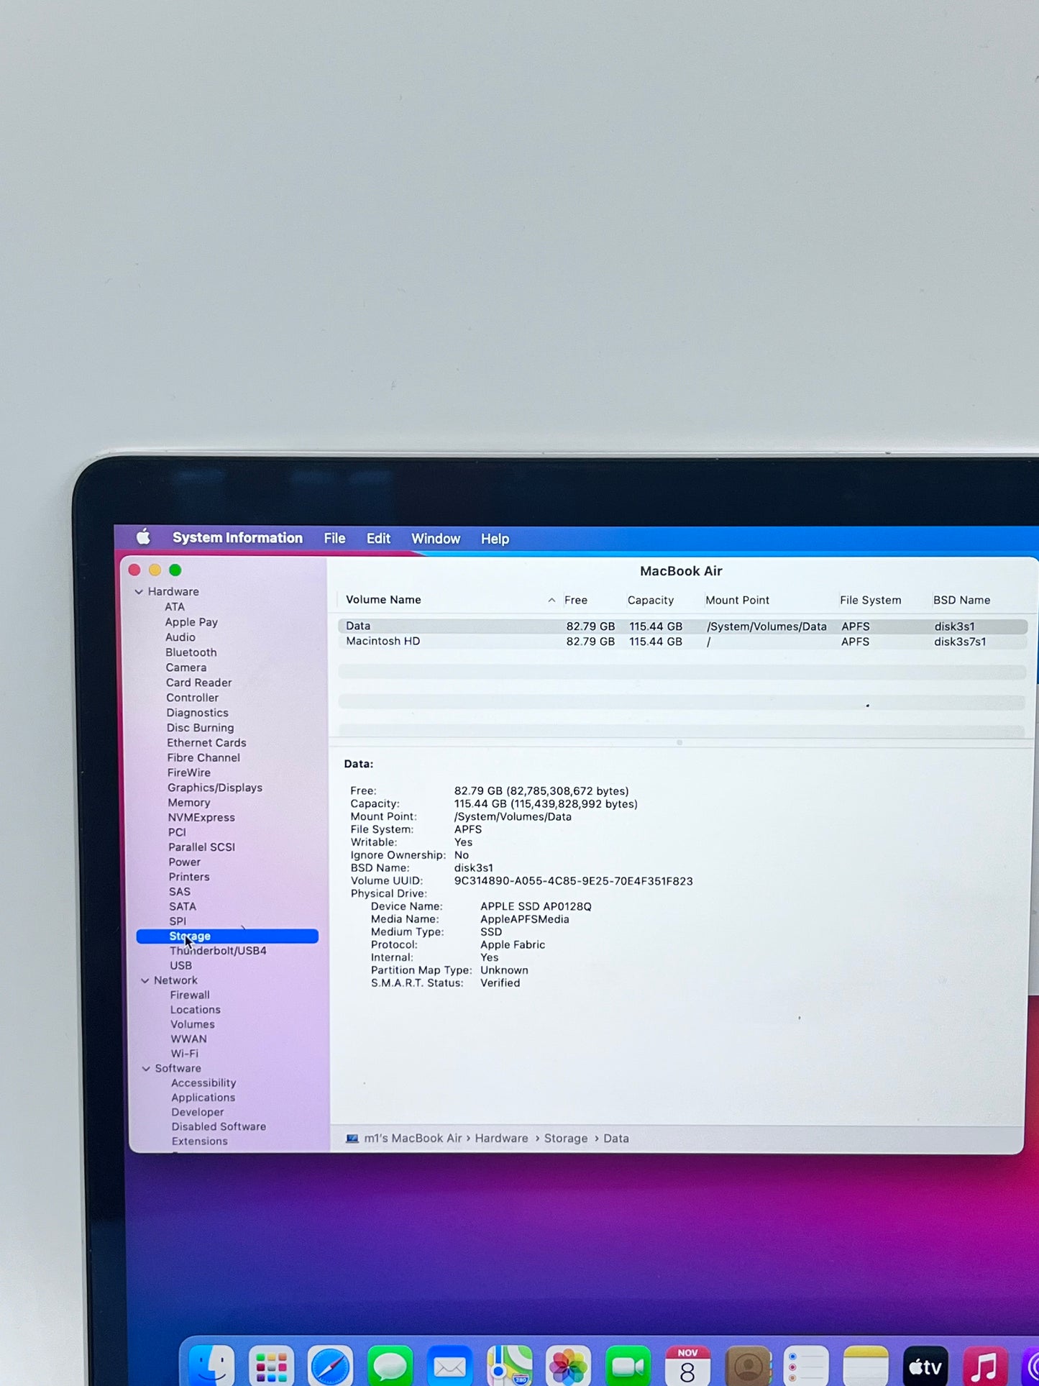Open the Edit menu
1039x1386 pixels.
coord(378,539)
